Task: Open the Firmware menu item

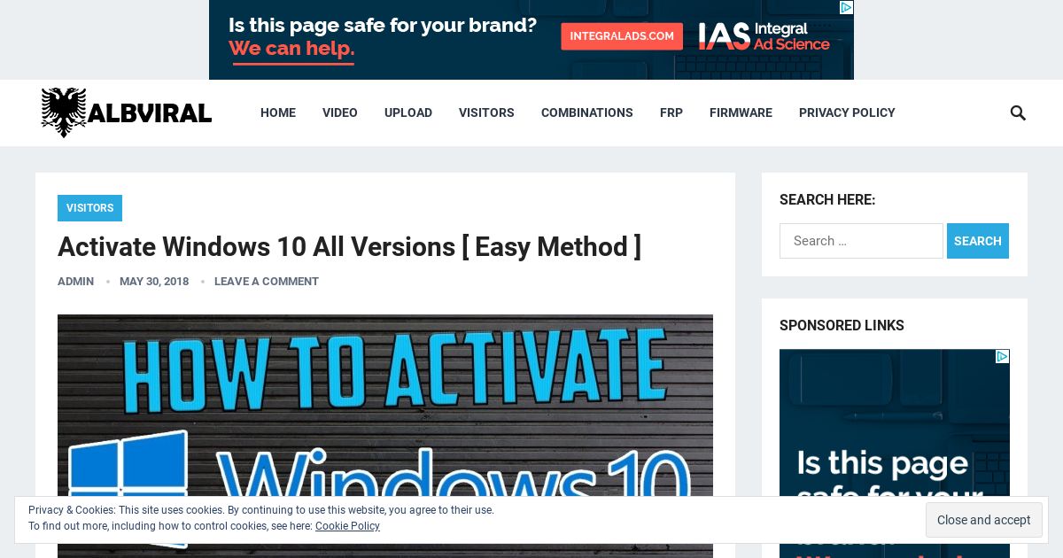Action: [x=741, y=112]
